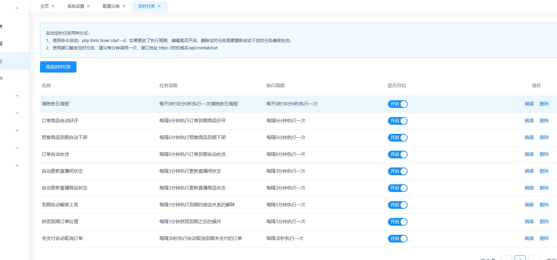Screen dimensions: 557x260
Task: Delete the 清除昨日海报 task
Action: (544, 104)
